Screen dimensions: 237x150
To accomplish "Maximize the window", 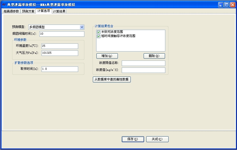I will pos(227,5).
